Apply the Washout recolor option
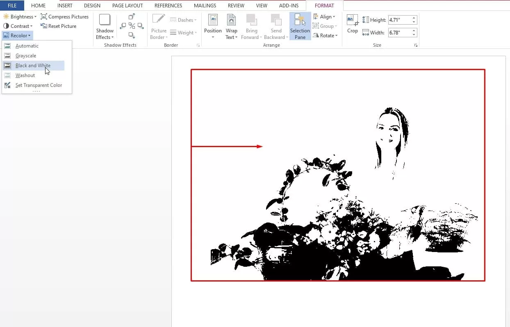 pyautogui.click(x=25, y=75)
